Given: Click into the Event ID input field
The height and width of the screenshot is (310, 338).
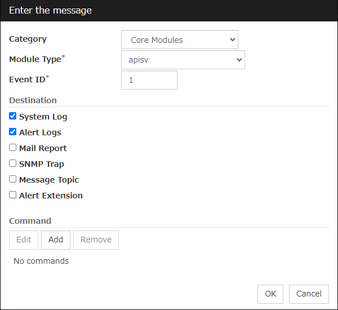Looking at the screenshot, I should (149, 80).
